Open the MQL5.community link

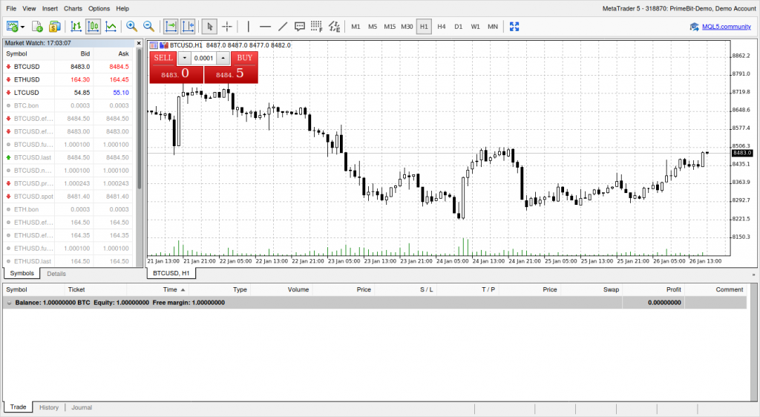[x=726, y=27]
